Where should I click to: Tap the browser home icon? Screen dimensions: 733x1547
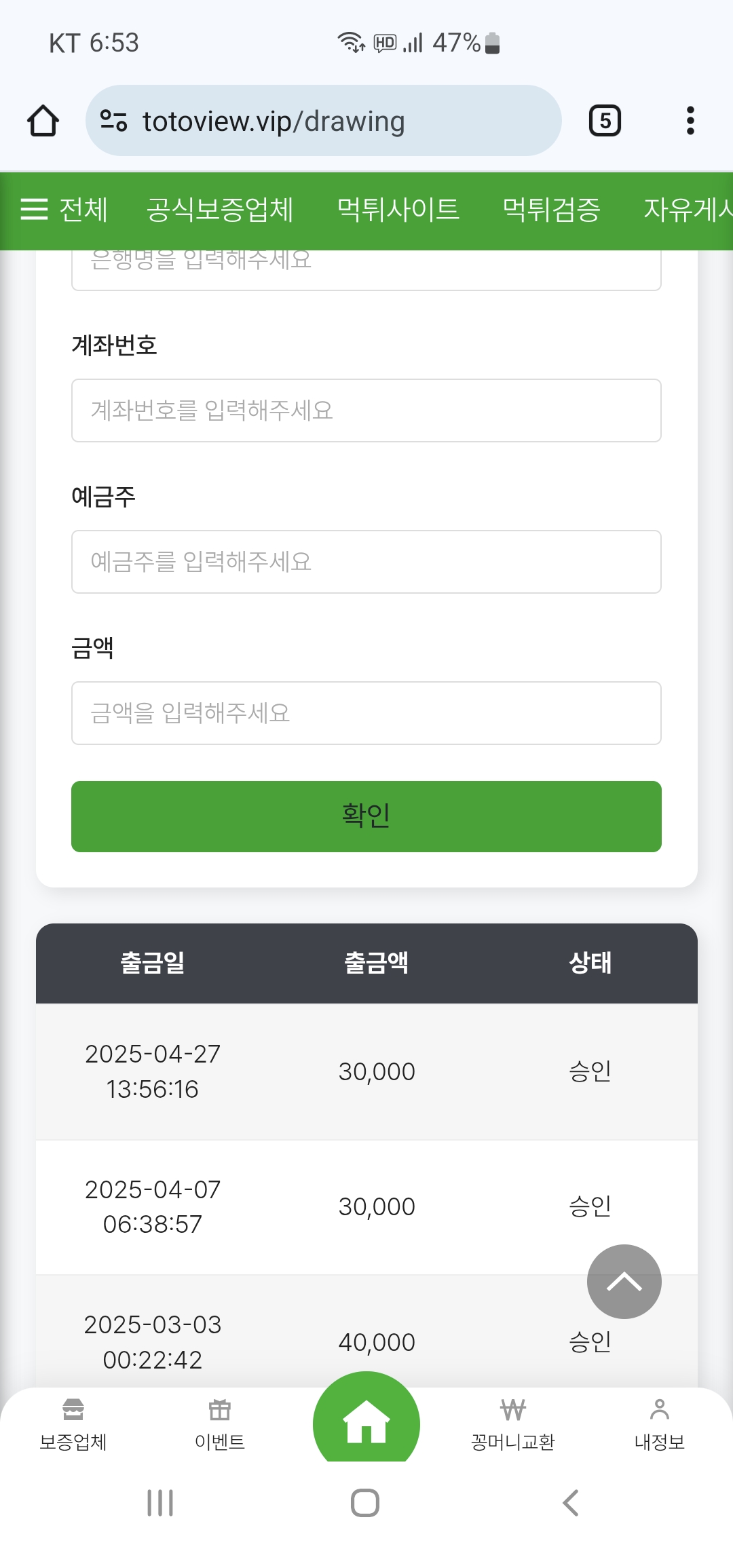[43, 121]
